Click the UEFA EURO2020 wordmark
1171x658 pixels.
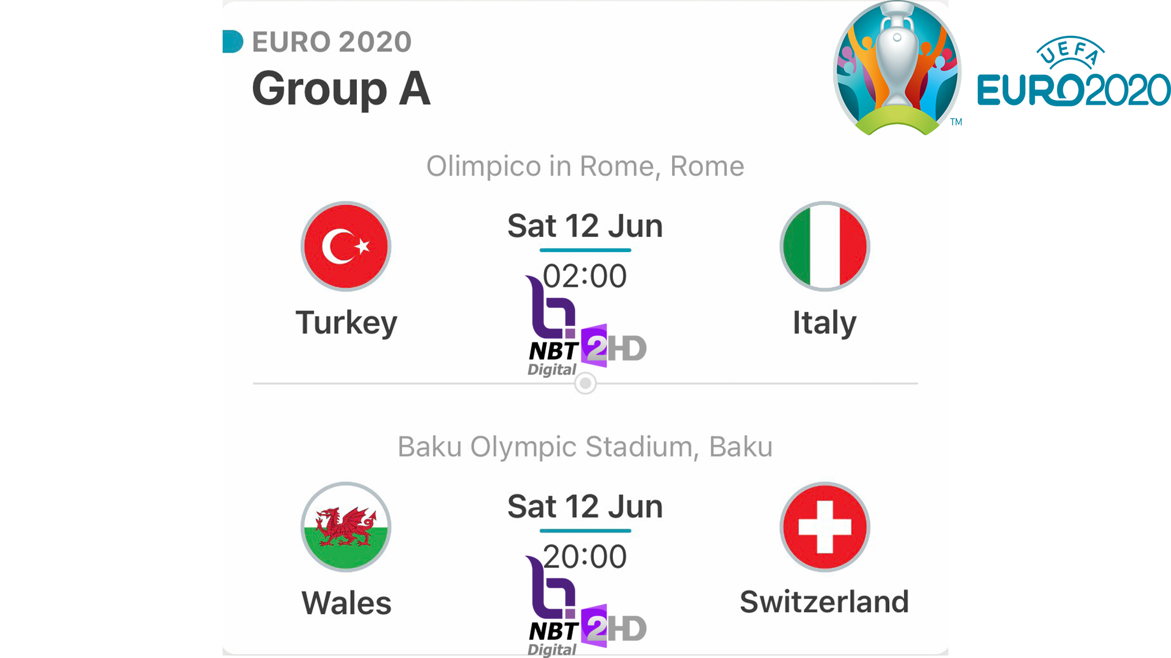point(1074,72)
